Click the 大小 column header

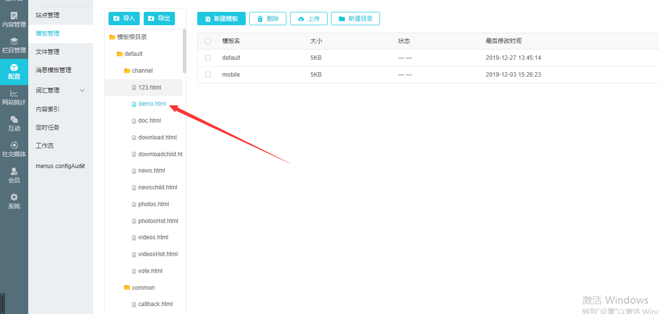tap(316, 41)
